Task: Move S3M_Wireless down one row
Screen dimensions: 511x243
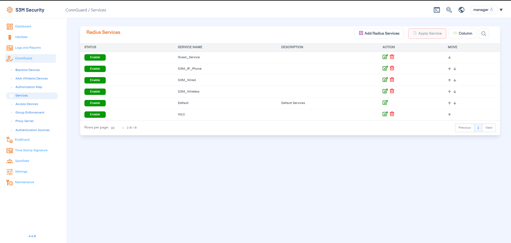Action: pyautogui.click(x=455, y=92)
